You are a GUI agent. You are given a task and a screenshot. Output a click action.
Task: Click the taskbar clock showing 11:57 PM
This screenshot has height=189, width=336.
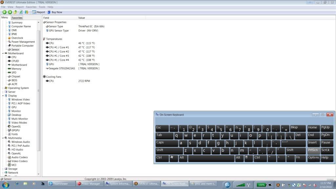pyautogui.click(x=326, y=185)
